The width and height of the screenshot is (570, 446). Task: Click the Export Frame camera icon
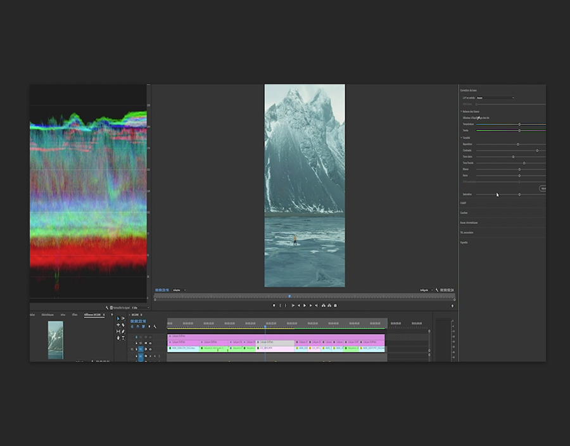click(335, 305)
